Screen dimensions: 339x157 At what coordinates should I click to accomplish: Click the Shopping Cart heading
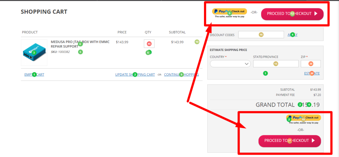click(44, 12)
